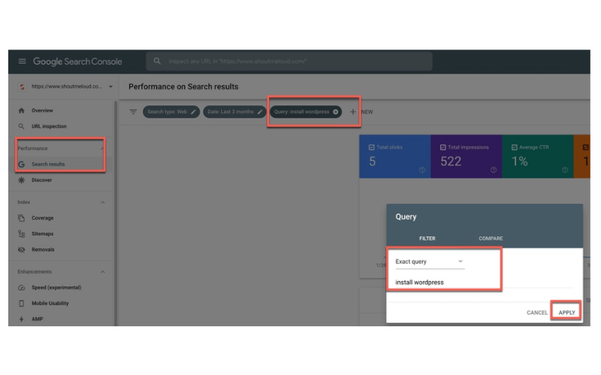Collapse the Index section chevron
Image resolution: width=601 pixels, height=375 pixels.
(102, 202)
